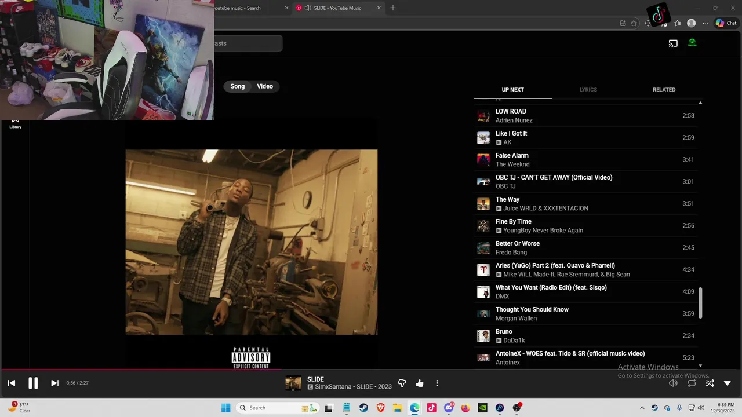
Task: Play AntoineX - WOES from queue
Action: tap(585, 358)
